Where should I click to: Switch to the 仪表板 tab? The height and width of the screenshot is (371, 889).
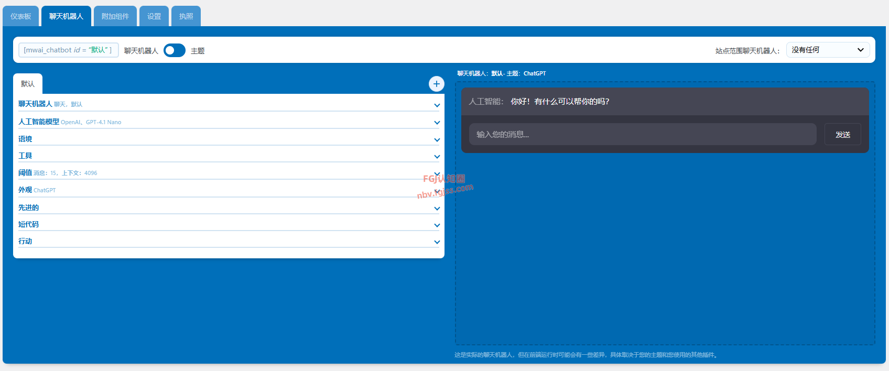coord(21,16)
